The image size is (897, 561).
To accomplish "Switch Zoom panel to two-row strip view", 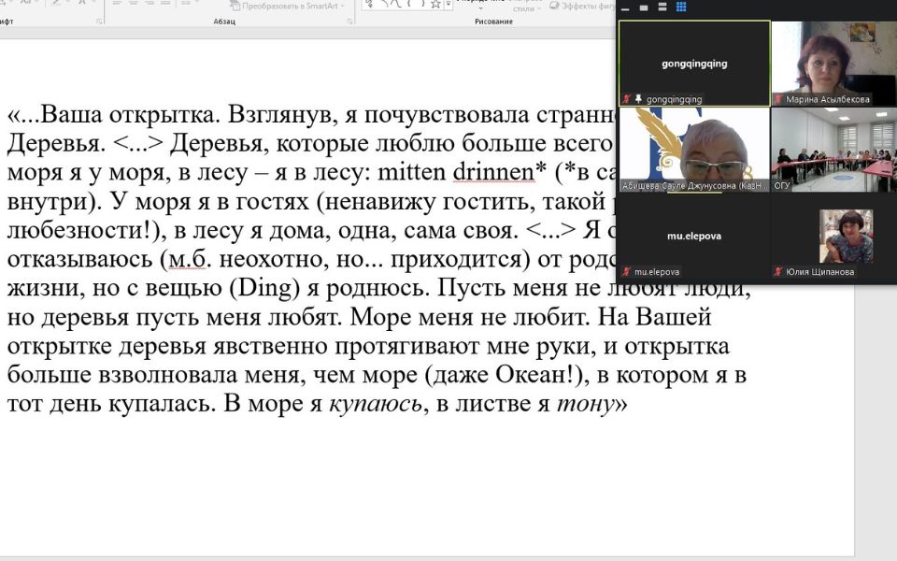I will (x=662, y=7).
